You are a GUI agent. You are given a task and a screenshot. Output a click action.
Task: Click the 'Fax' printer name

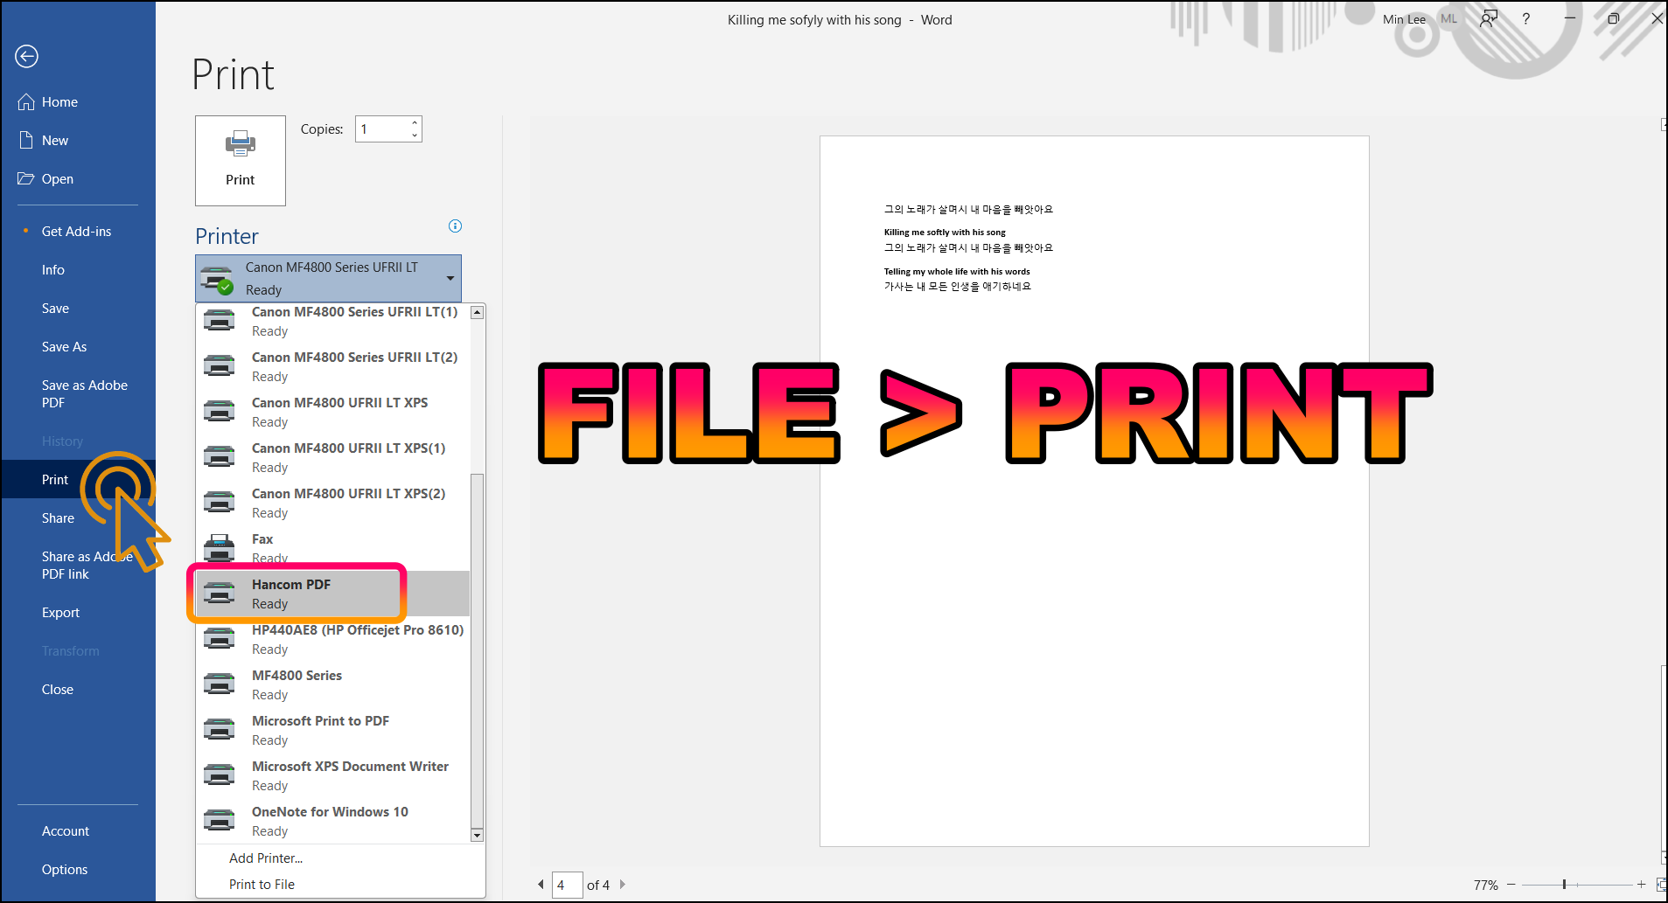(262, 539)
